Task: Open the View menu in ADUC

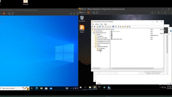Action: 101,24
